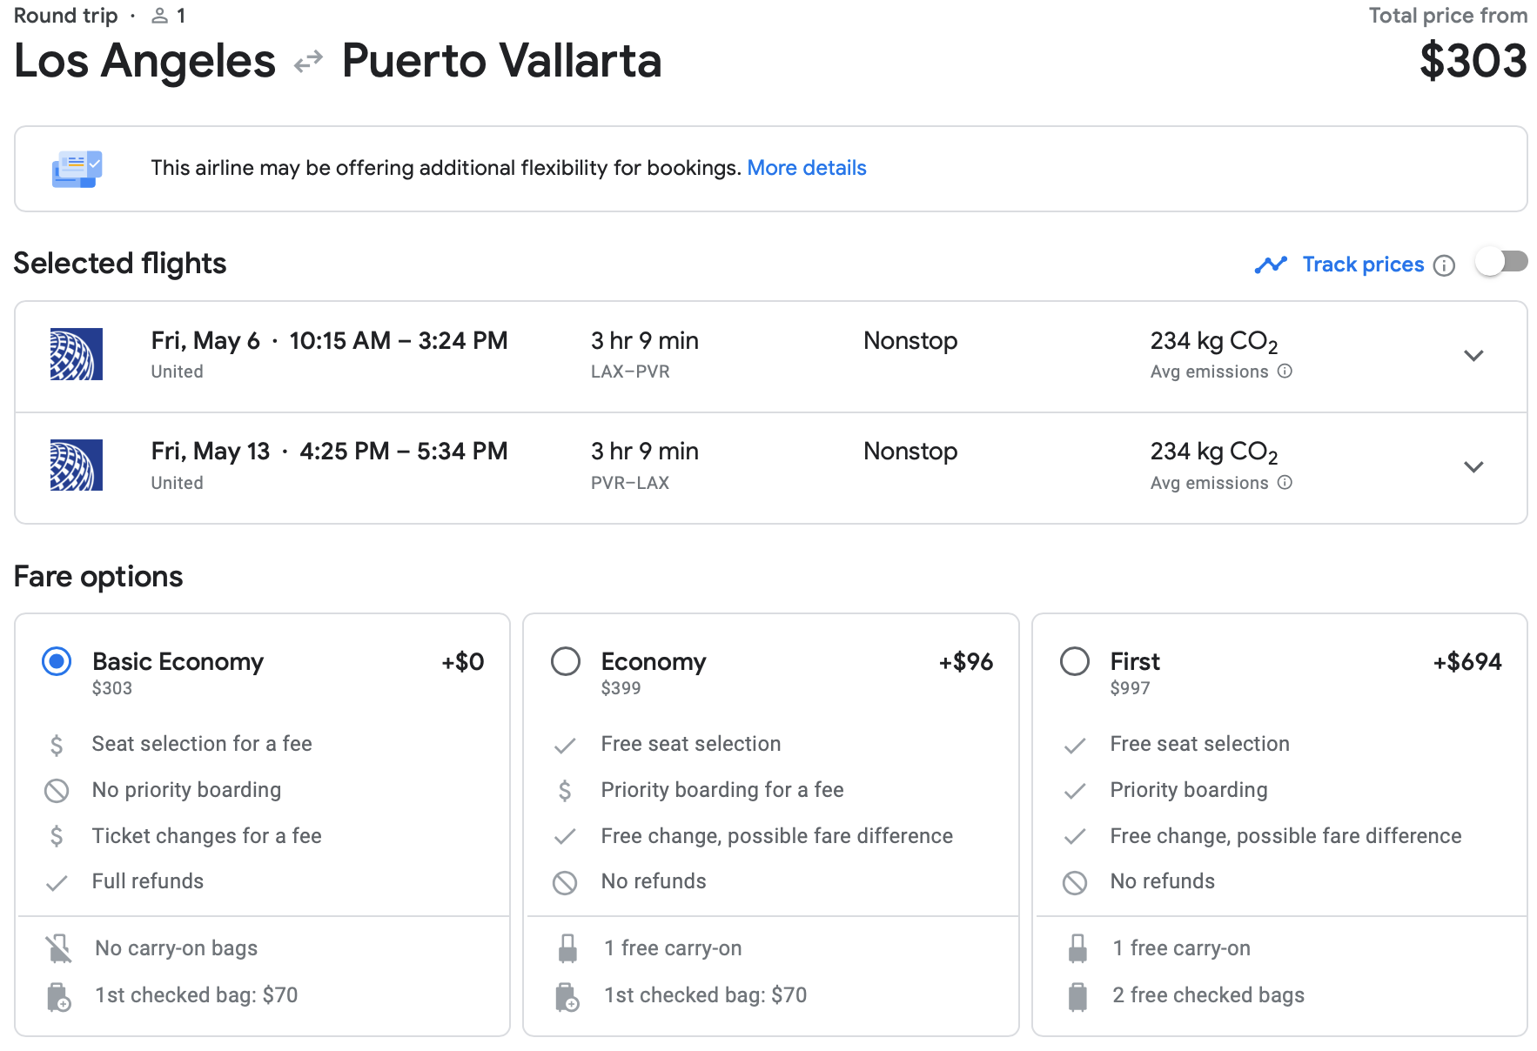Choose the First class fare radio button
This screenshot has height=1051, width=1537.
tap(1075, 662)
